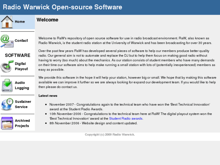
Task: Open Archived Projects page label
Action: pyautogui.click(x=22, y=123)
